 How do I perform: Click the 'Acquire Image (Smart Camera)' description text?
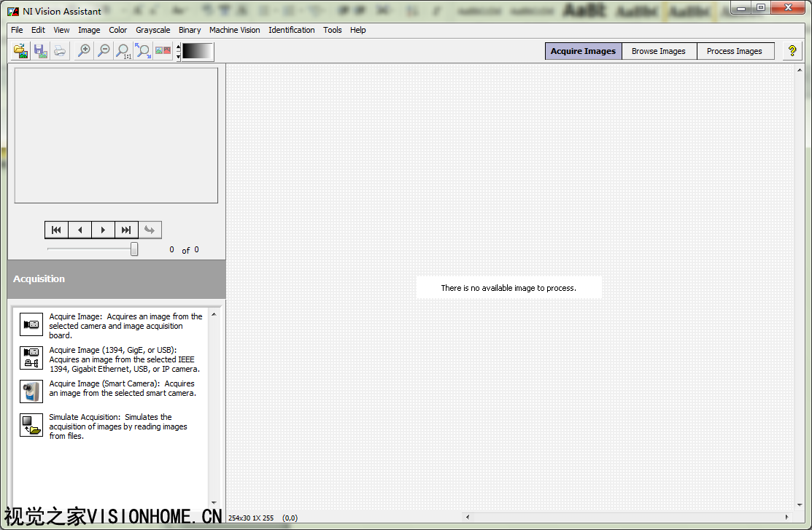tap(123, 388)
